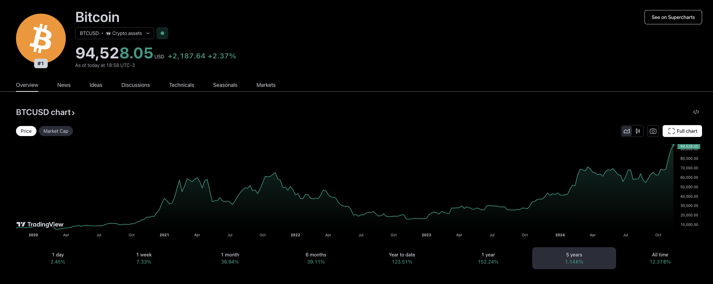This screenshot has width=713, height=284.
Task: Click the 80,000.00 price axis label
Action: (x=689, y=159)
